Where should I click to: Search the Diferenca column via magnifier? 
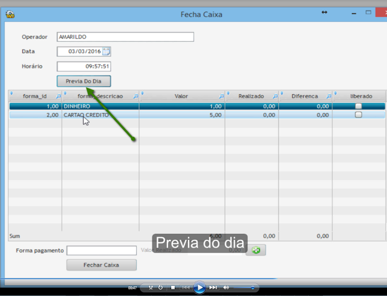click(x=329, y=97)
